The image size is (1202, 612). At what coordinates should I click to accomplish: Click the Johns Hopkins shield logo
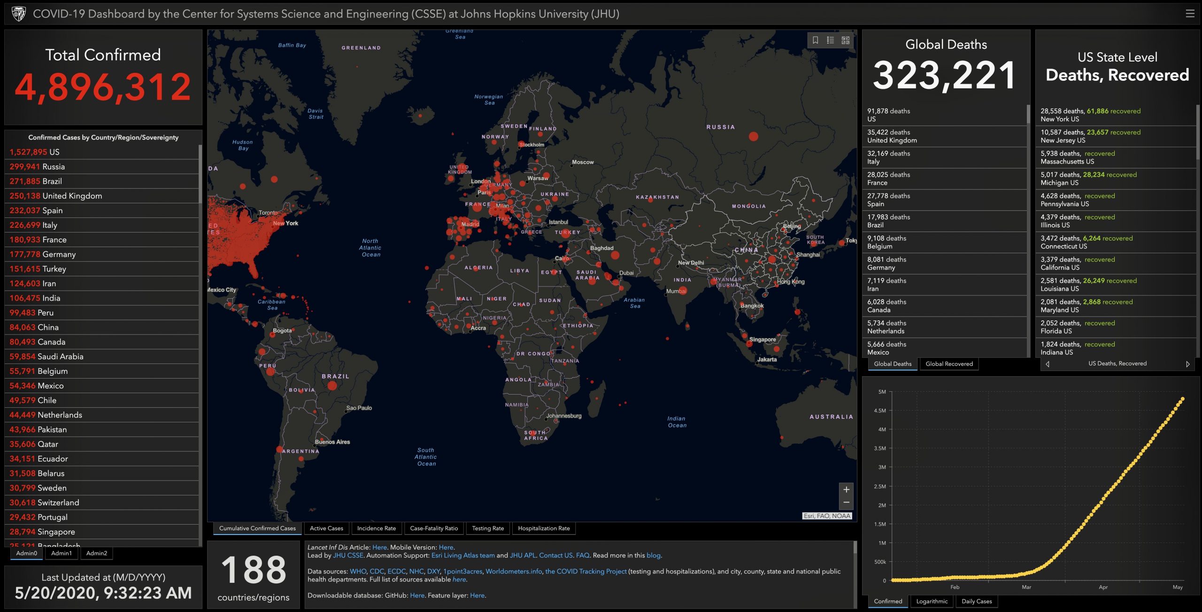coord(18,14)
